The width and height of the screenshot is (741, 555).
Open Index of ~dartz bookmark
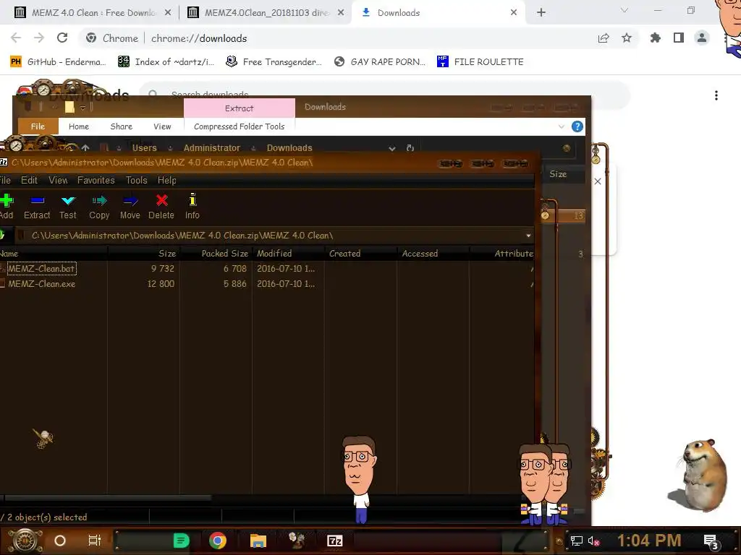[x=166, y=62]
